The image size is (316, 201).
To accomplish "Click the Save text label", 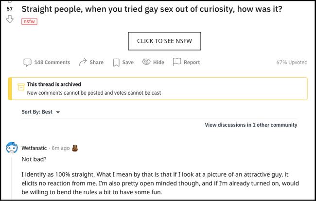I will pyautogui.click(x=128, y=62).
